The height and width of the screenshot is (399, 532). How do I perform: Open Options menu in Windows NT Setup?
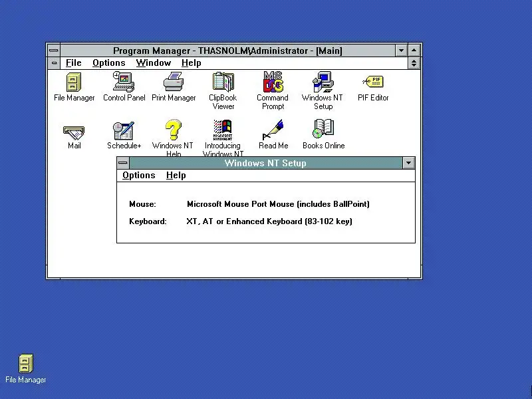point(139,175)
